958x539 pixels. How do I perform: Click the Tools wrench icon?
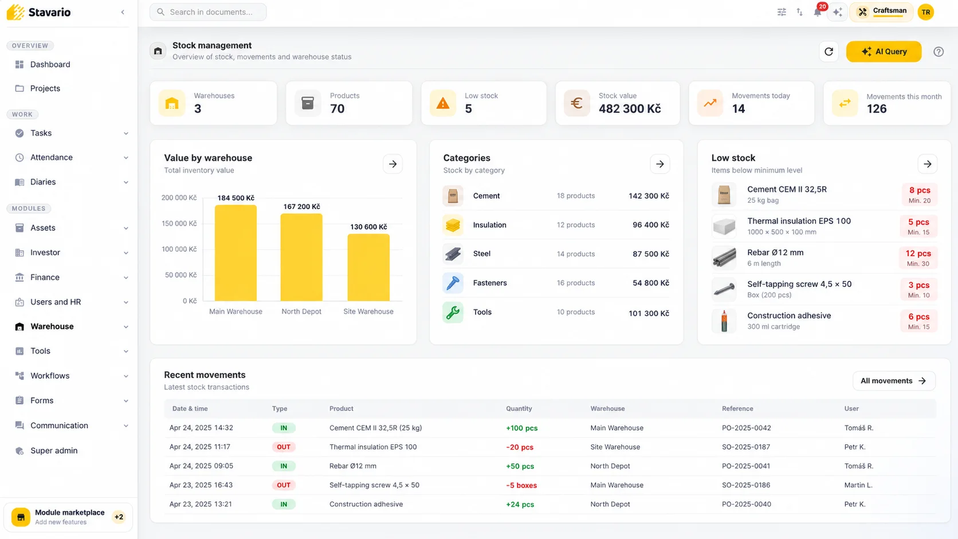point(453,312)
